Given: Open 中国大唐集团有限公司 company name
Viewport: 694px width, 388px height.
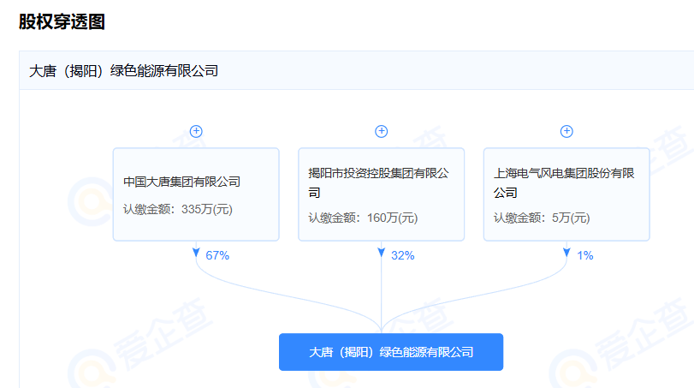Looking at the screenshot, I should [x=181, y=182].
